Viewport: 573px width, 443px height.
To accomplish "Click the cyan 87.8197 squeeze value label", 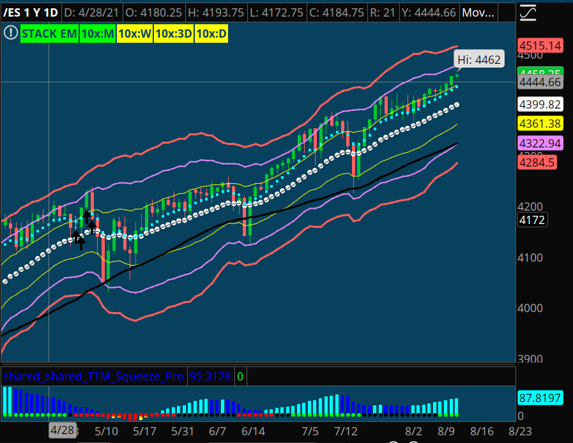I will point(542,398).
